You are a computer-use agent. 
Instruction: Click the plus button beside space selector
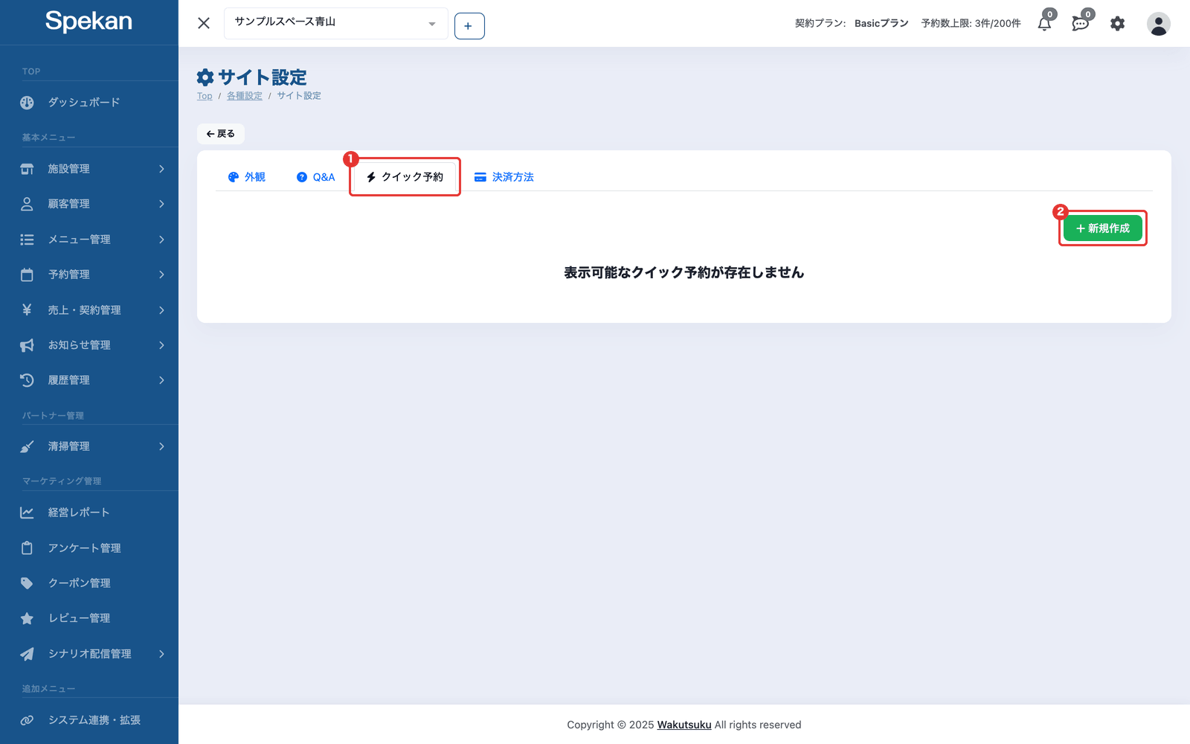click(469, 26)
